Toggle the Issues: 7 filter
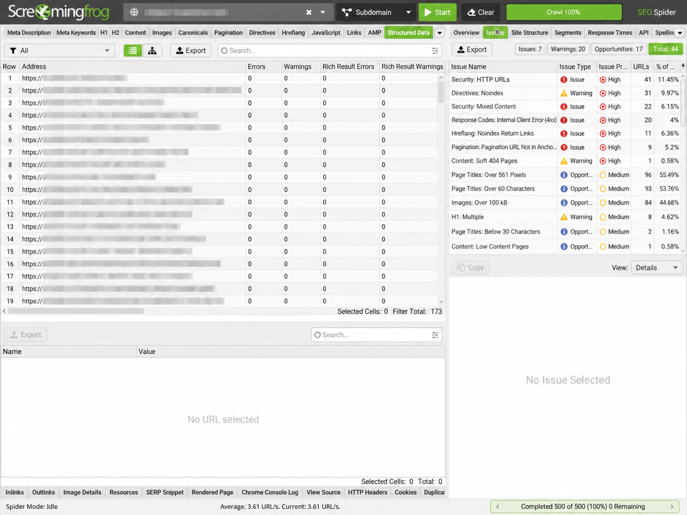The image size is (687, 515). (530, 49)
